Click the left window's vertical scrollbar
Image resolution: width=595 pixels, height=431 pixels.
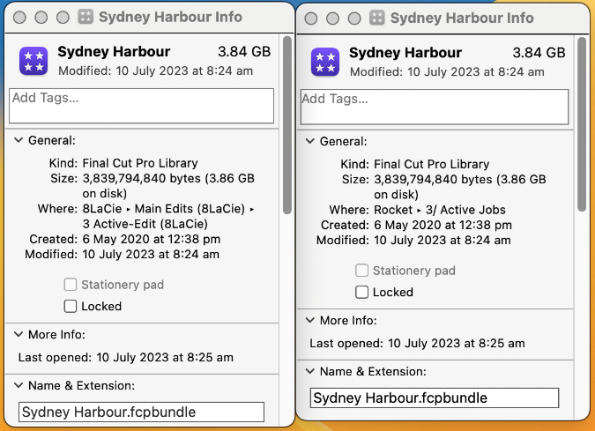[287, 125]
